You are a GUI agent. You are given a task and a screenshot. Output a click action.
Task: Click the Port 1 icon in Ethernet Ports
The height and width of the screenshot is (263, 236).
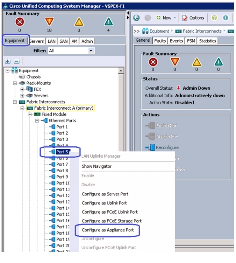(x=52, y=127)
